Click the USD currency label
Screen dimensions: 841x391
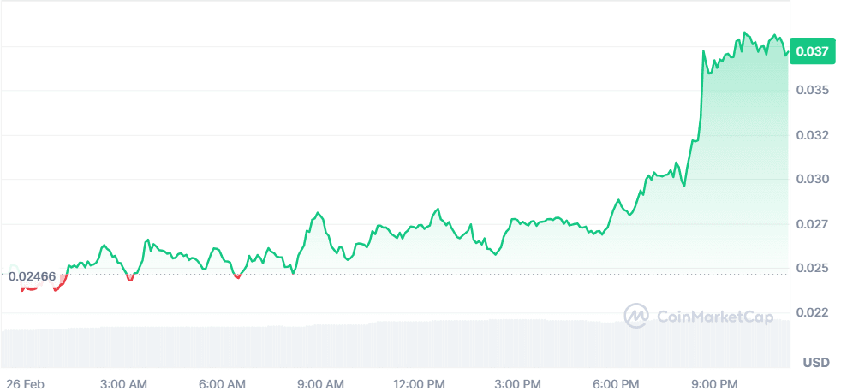[x=815, y=363]
